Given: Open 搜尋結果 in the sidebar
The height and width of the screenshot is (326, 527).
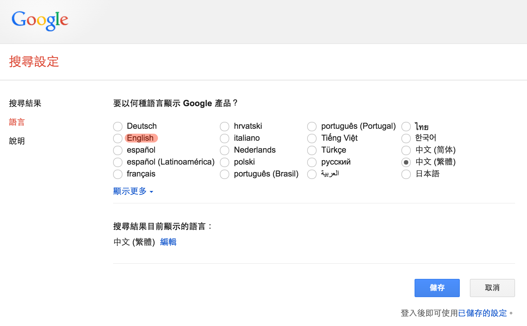Looking at the screenshot, I should [25, 103].
